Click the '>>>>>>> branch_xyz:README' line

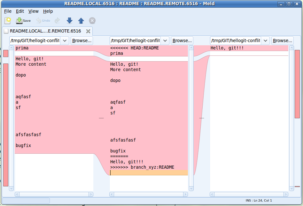click(x=142, y=167)
